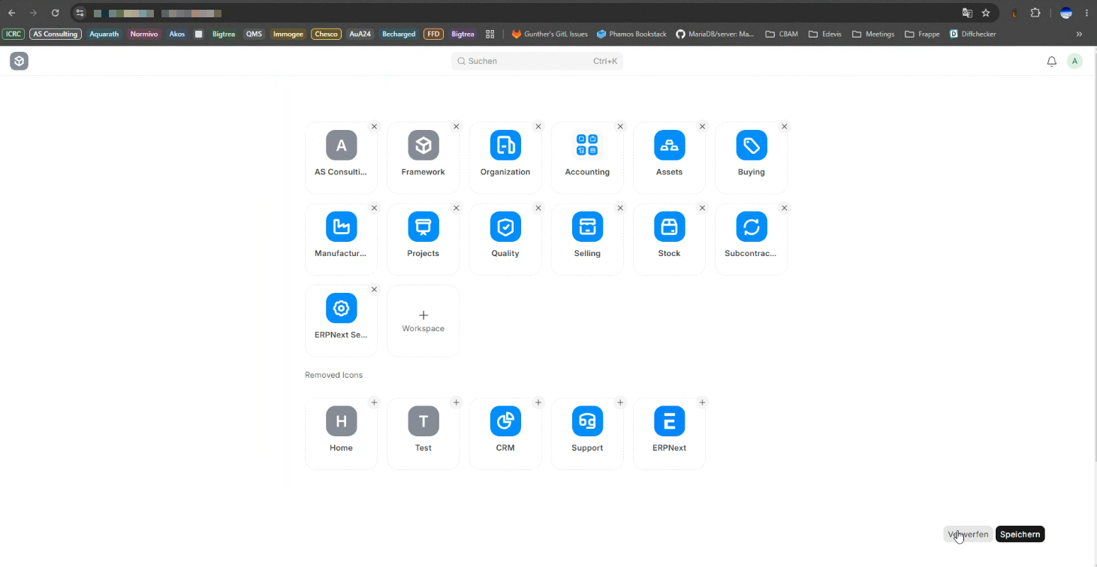
Task: Click the Speichern button
Action: click(x=1020, y=534)
